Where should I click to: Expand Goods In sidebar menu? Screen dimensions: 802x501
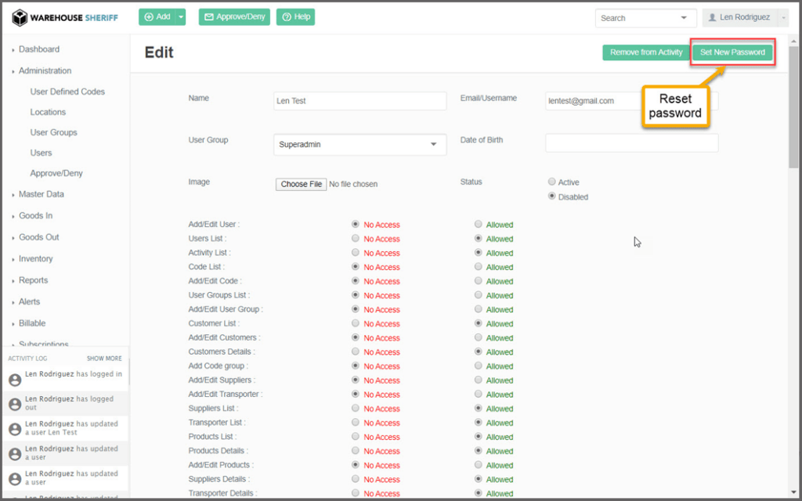click(x=35, y=215)
